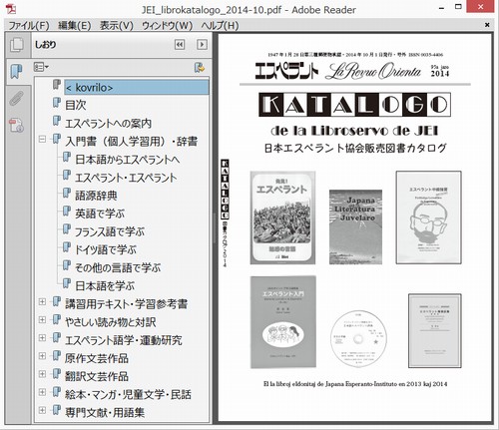Click the bookmark icon beside ドイツ語で学ぶ
This screenshot has width=499, height=430.
point(67,247)
